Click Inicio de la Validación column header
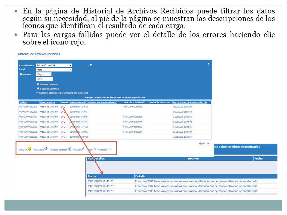 [134, 102]
